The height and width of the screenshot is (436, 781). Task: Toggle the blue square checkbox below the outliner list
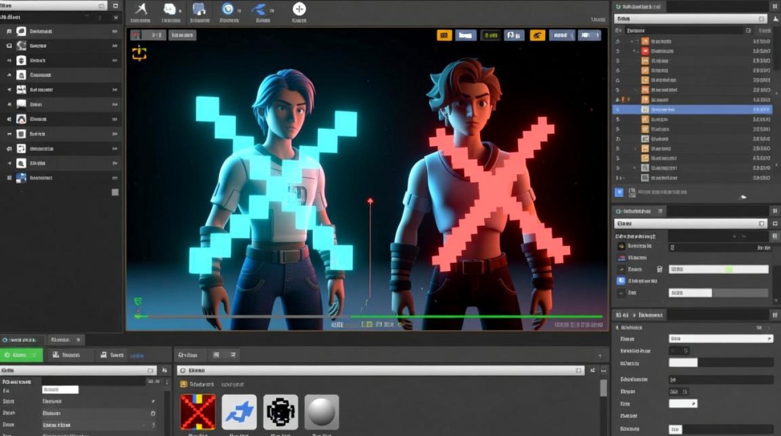click(619, 192)
